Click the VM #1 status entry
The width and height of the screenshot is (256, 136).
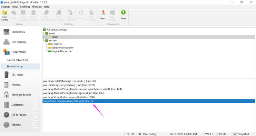209,134
